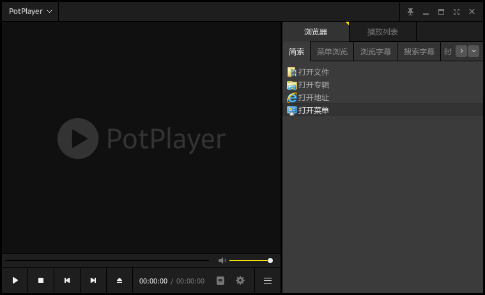Click the eject/open file button
This screenshot has height=295, width=485.
tap(119, 280)
